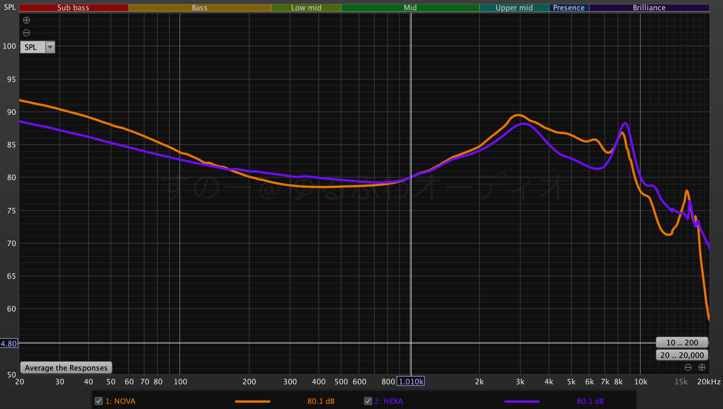Click the Bass band label

pyautogui.click(x=200, y=8)
